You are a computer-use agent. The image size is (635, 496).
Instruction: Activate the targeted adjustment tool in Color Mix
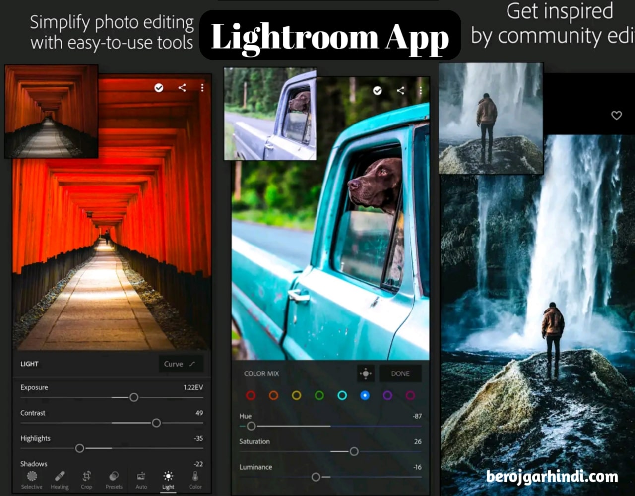tap(366, 373)
